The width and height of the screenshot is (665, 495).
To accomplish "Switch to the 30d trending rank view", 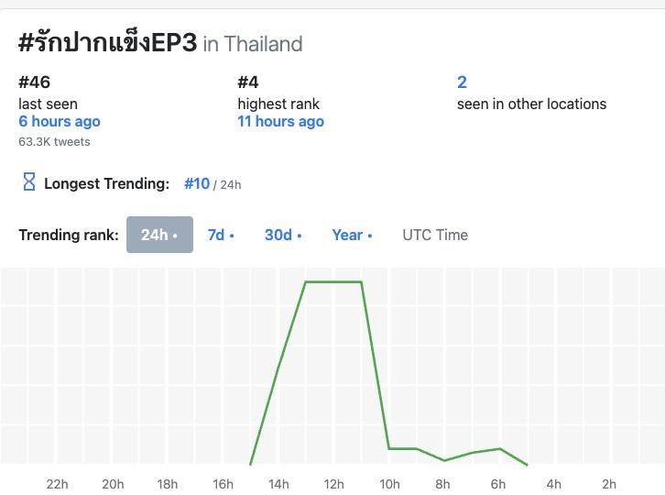I will pyautogui.click(x=283, y=235).
